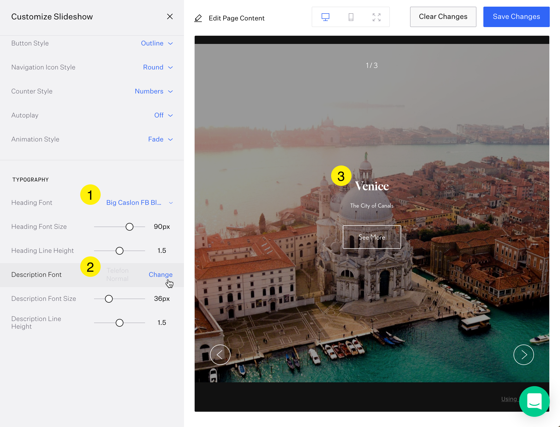The image size is (560, 427).
Task: Open Animation Style Fade dropdown
Action: (160, 139)
